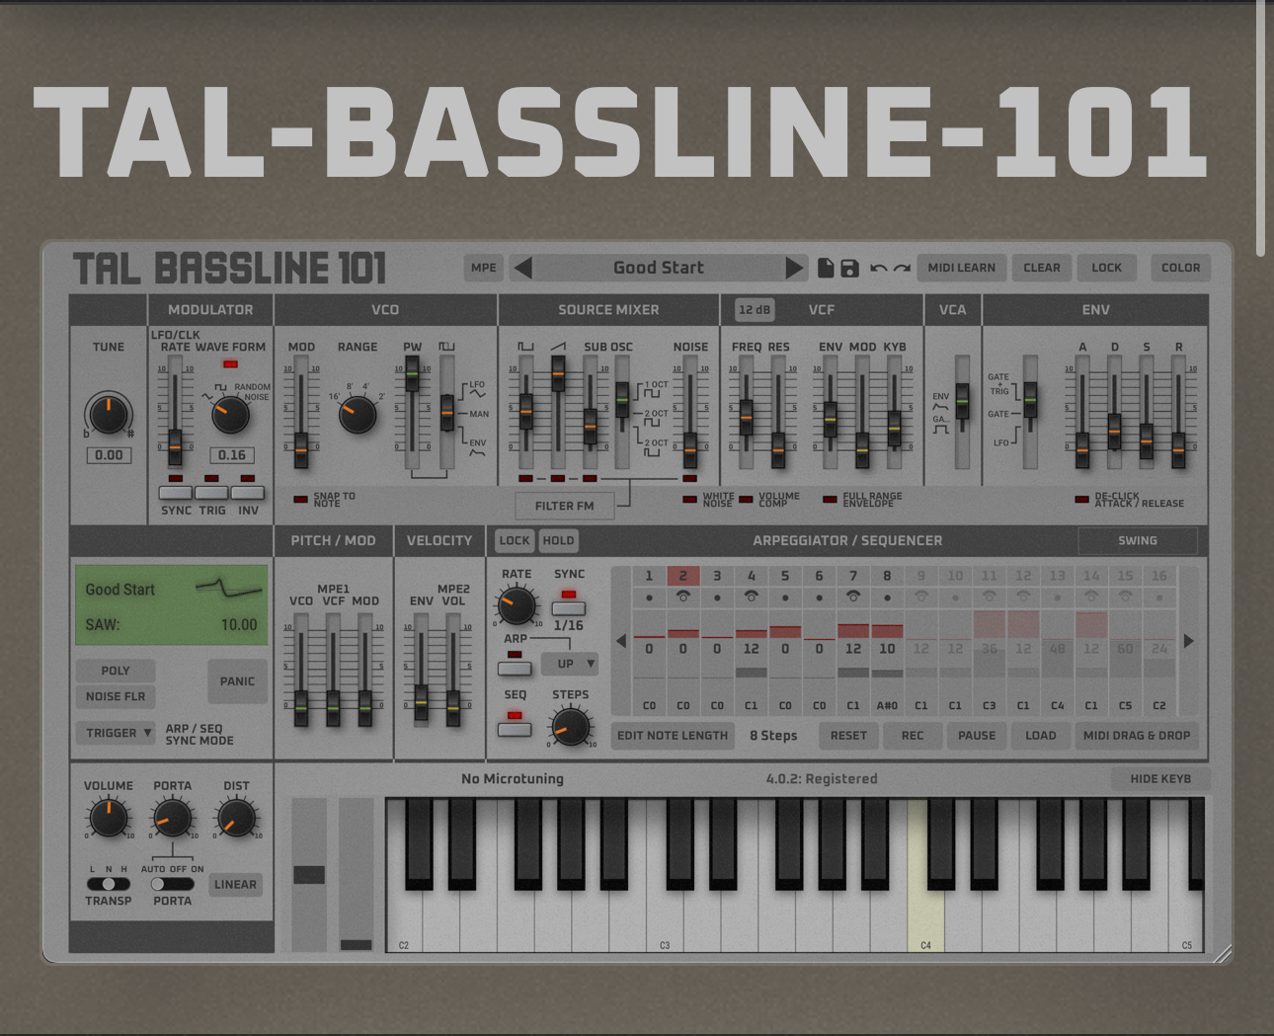Screen dimensions: 1274x1036
Task: Open the TRIGGER sync mode dropdown
Action: pos(116,733)
